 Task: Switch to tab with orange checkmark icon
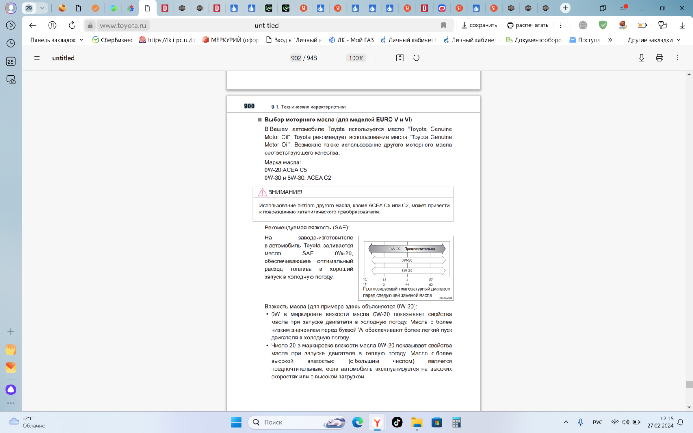(x=95, y=8)
